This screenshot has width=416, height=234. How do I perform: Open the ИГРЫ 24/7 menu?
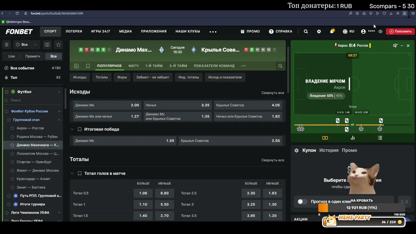coord(100,32)
